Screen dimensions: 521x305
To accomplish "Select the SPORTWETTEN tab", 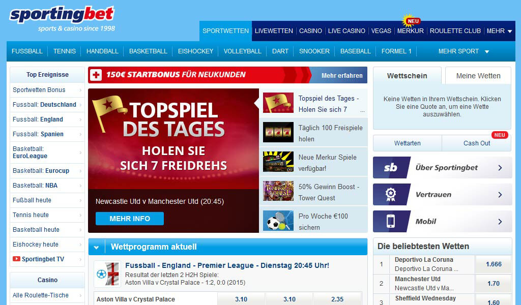I will (225, 31).
